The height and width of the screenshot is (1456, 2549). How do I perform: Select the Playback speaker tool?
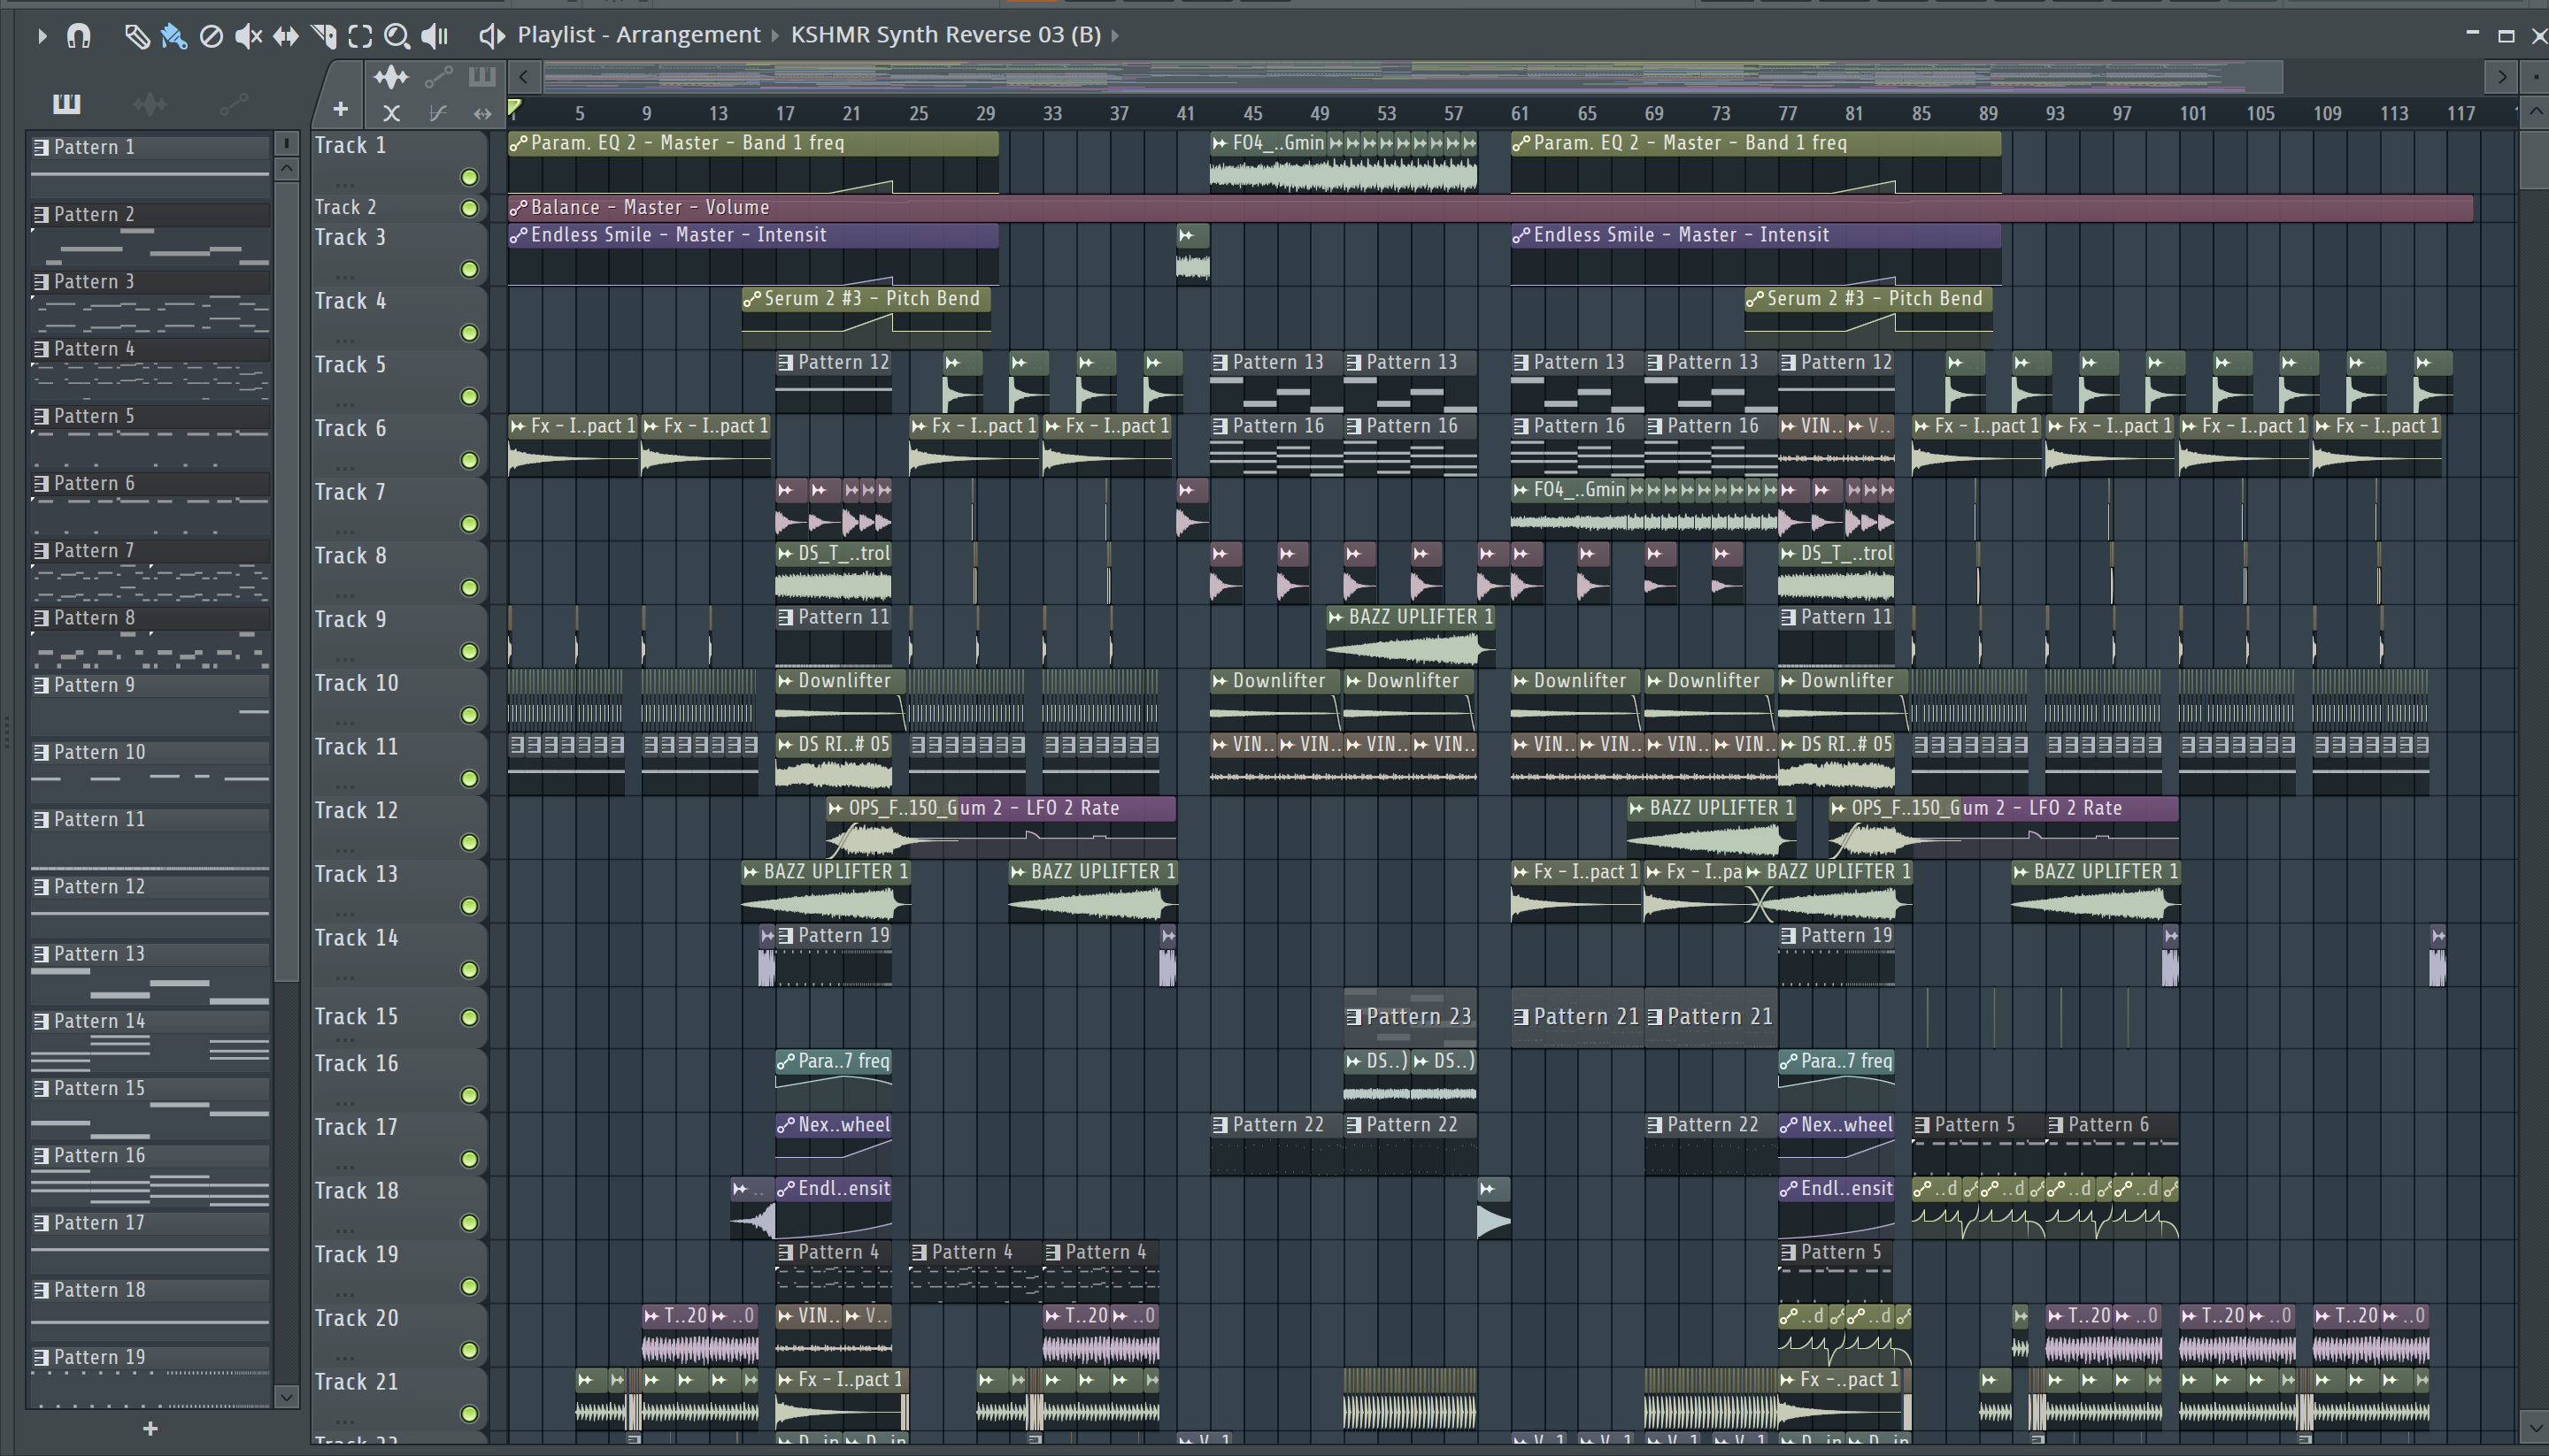point(435,36)
